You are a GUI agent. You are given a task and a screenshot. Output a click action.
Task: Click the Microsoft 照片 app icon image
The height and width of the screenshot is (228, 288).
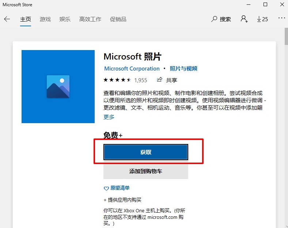[58, 87]
